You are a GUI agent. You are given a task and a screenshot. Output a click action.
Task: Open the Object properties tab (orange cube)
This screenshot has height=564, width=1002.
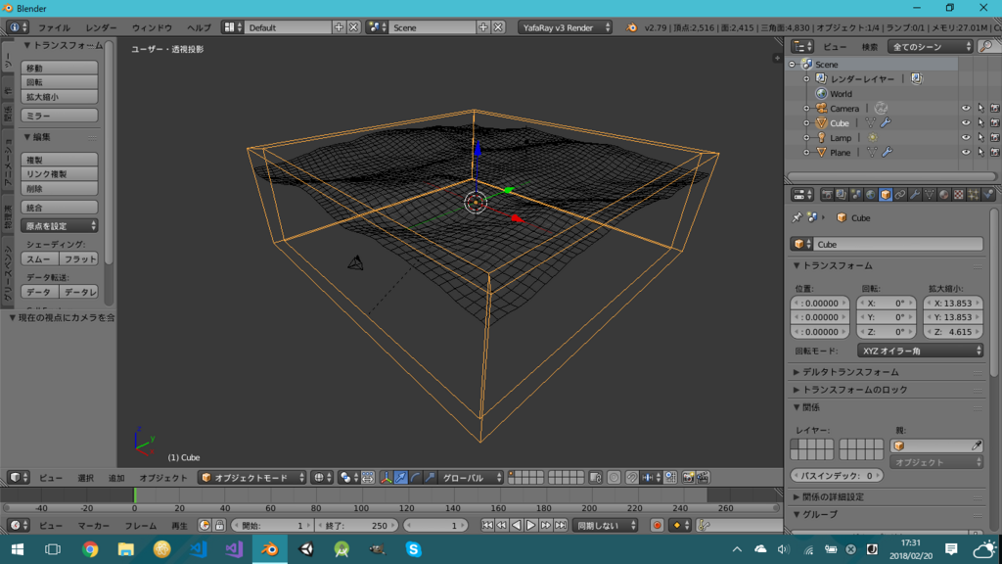[886, 195]
